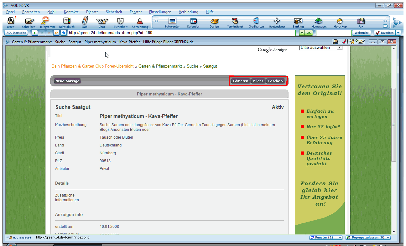Open the Horoskop icon
Screen dimensions: 406x246
(x=340, y=21)
